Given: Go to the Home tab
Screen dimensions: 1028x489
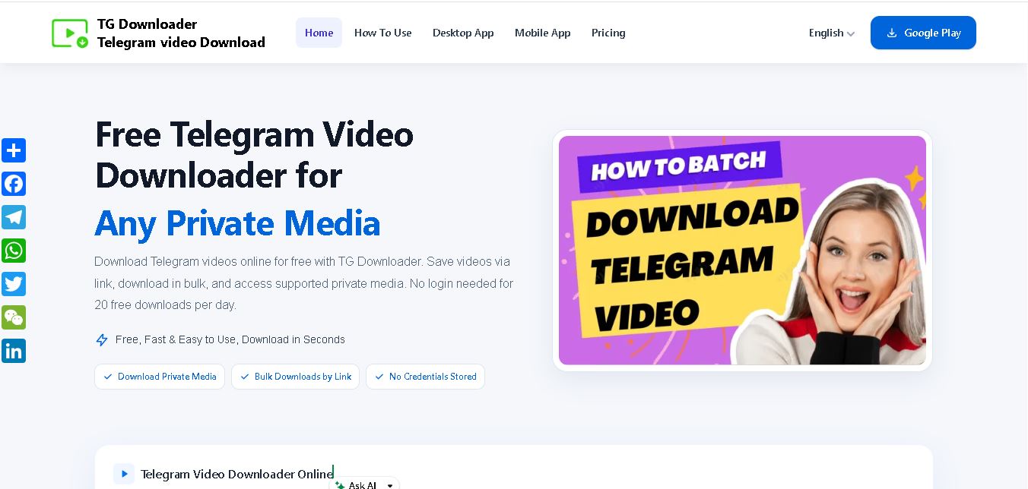Looking at the screenshot, I should (x=319, y=33).
